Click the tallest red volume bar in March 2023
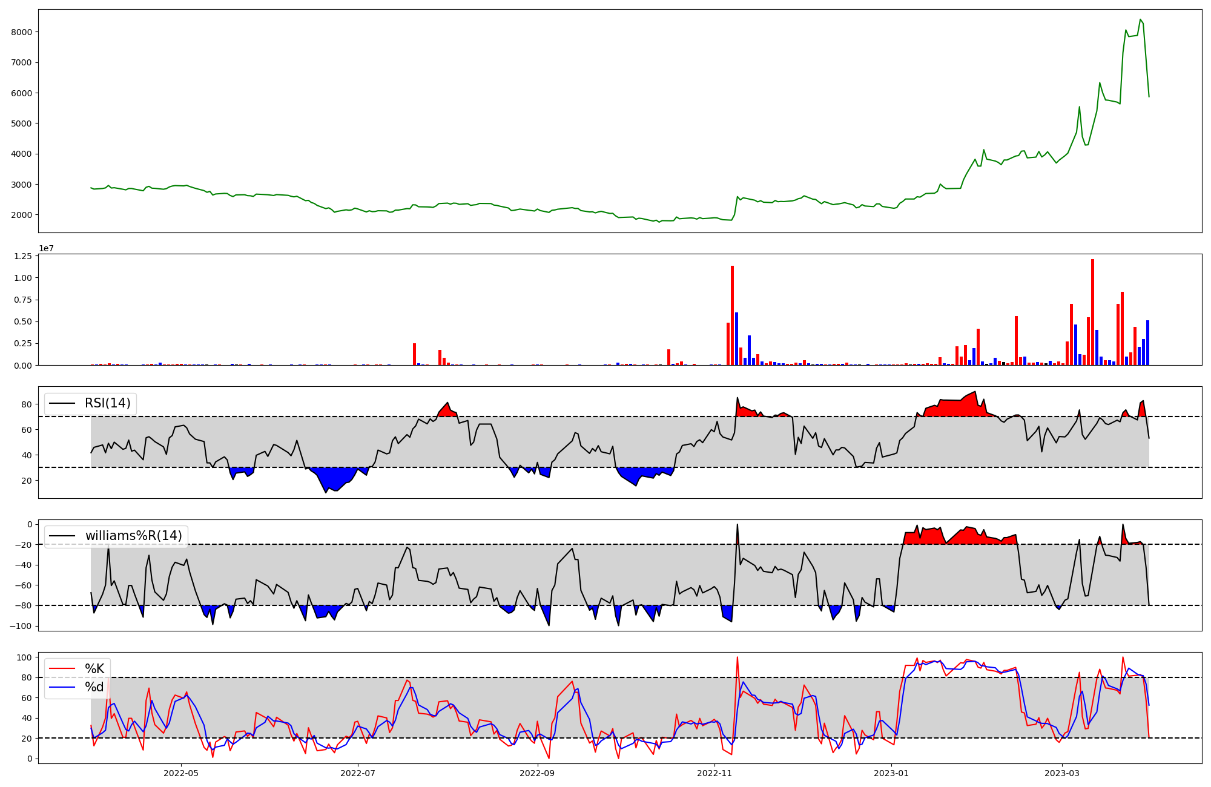Screen dimensions: 1211x787 click(1092, 312)
